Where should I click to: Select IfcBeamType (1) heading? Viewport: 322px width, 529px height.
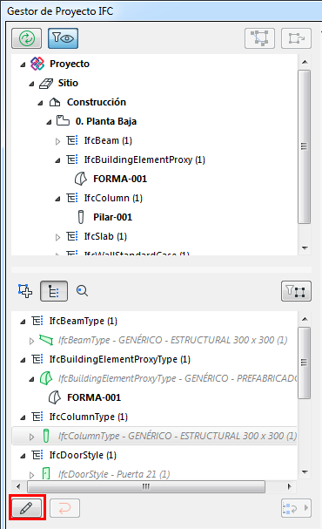tap(84, 322)
